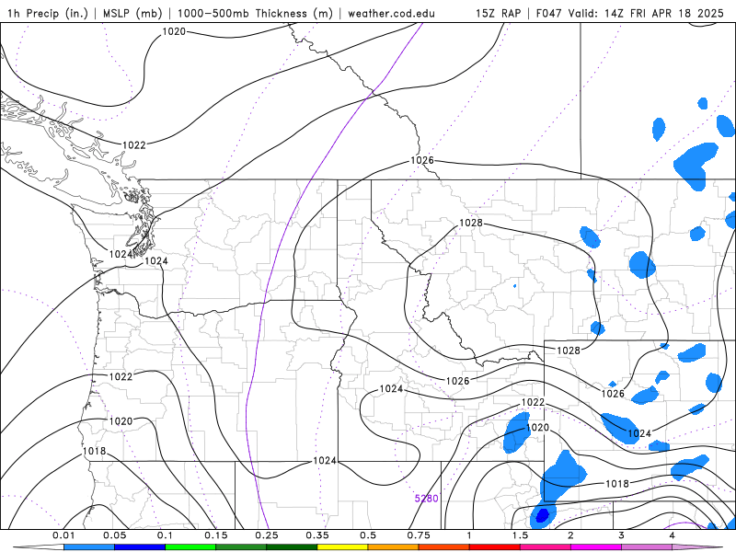
Task: Click the 1.5 value on the precip scale
Action: 520,535
